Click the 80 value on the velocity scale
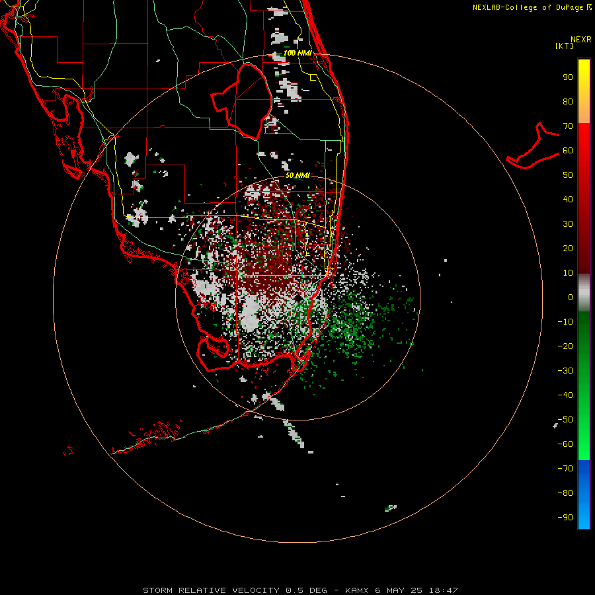 (568, 102)
